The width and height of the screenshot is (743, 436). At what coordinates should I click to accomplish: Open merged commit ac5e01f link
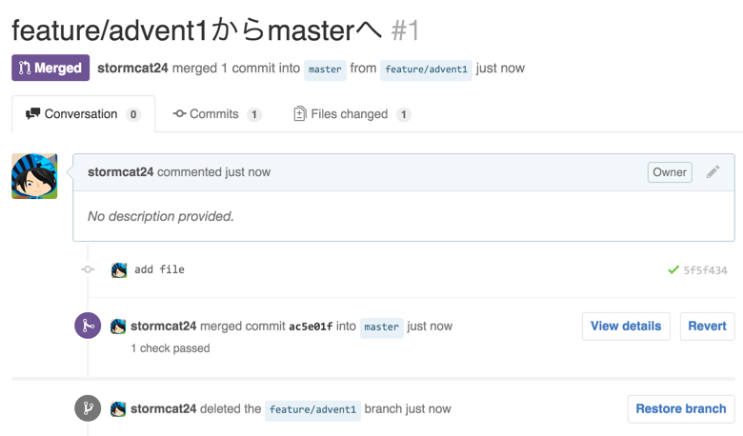point(311,327)
